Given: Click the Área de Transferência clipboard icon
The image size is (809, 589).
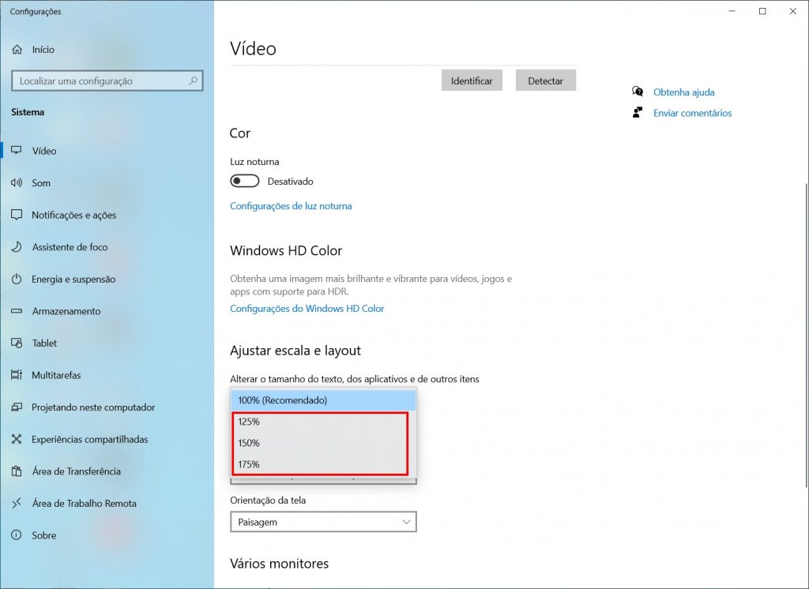Looking at the screenshot, I should pos(17,471).
